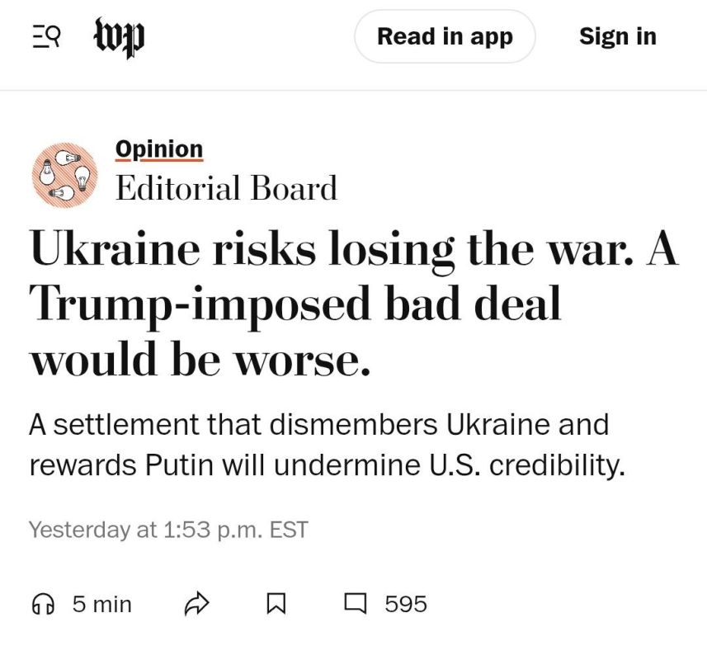707x660 pixels.
Task: Click the would be worse headline line
Action: tap(200, 358)
